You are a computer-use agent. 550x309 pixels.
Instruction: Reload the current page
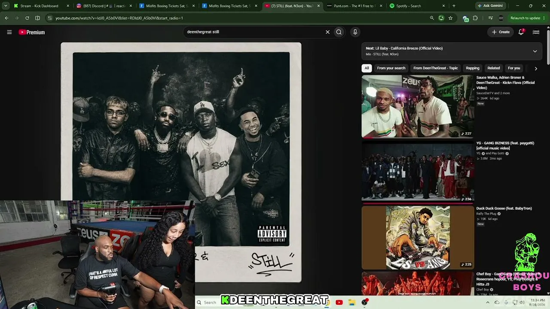tap(27, 18)
